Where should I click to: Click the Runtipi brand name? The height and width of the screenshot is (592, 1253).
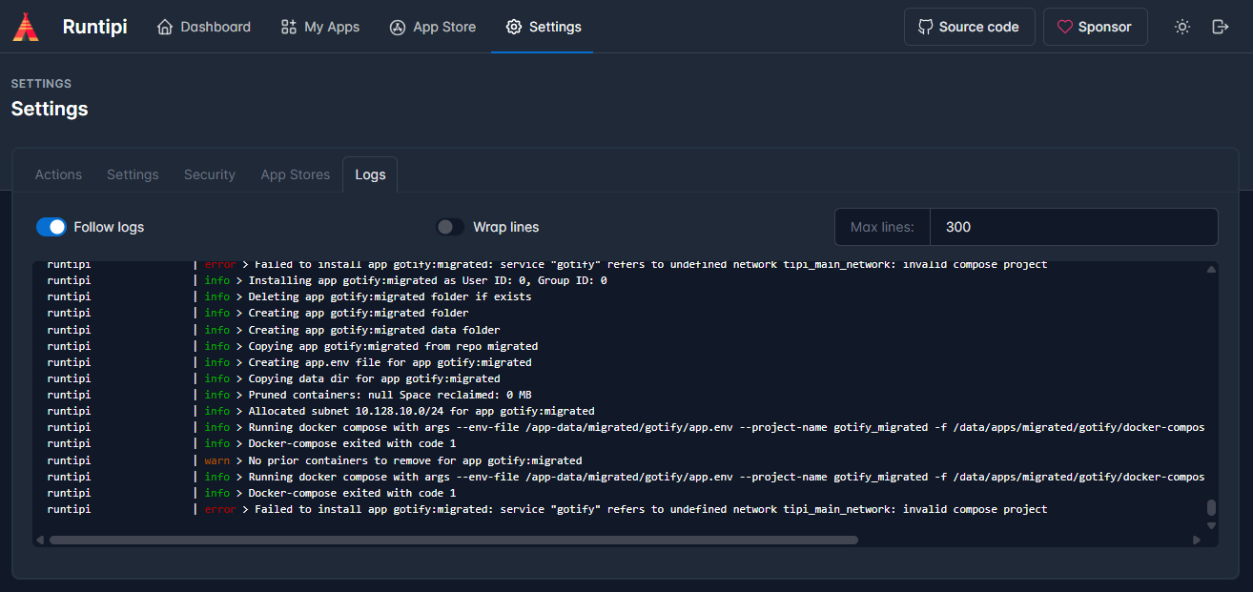click(94, 27)
